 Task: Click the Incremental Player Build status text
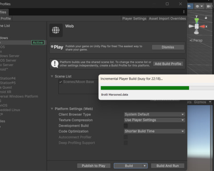[132, 79]
